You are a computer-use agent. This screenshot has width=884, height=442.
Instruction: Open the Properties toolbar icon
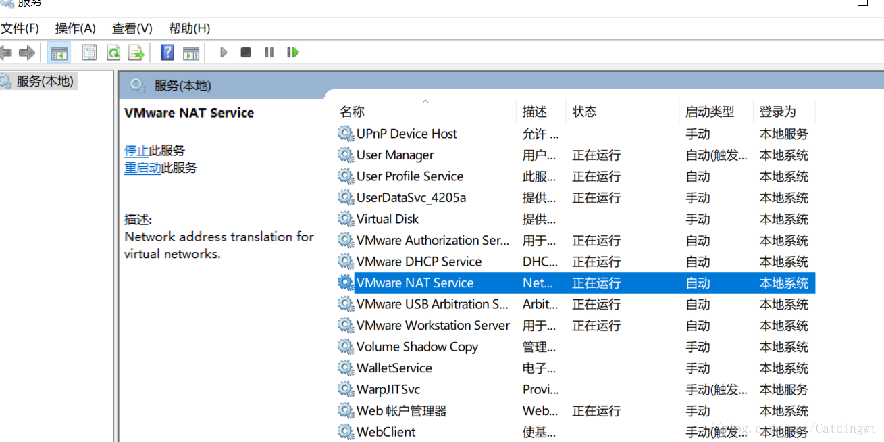[x=89, y=53]
